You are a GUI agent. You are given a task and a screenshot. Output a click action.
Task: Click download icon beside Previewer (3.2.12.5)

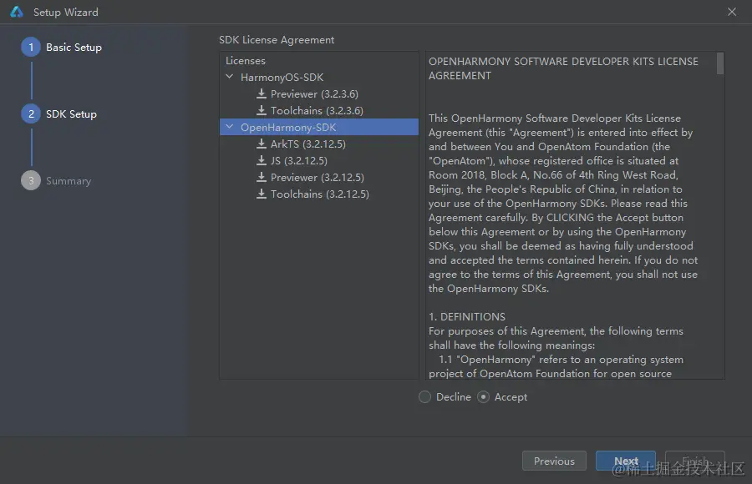coord(262,177)
